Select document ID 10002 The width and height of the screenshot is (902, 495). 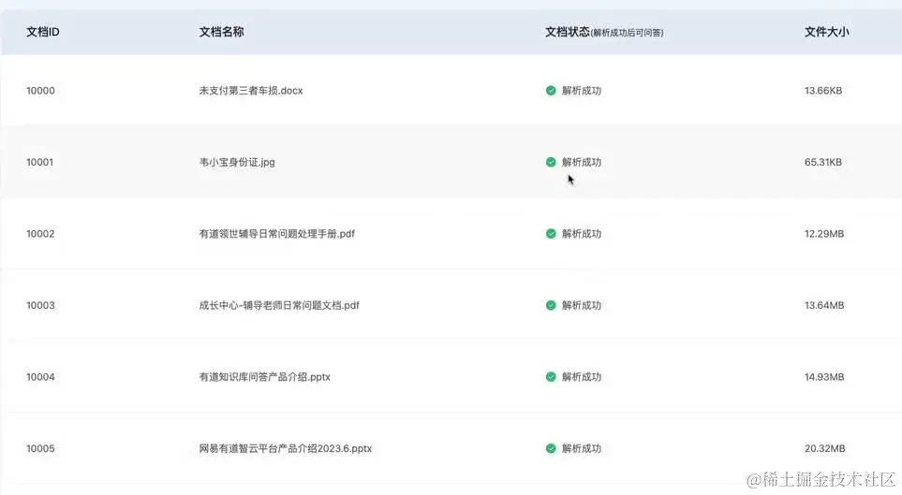pyautogui.click(x=40, y=233)
